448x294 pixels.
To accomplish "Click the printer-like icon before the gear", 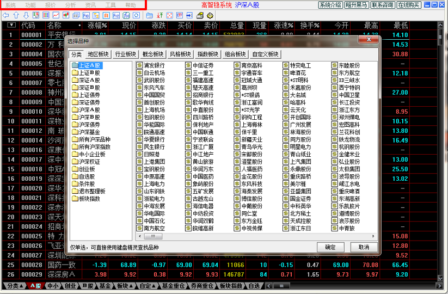I will (x=200, y=15).
